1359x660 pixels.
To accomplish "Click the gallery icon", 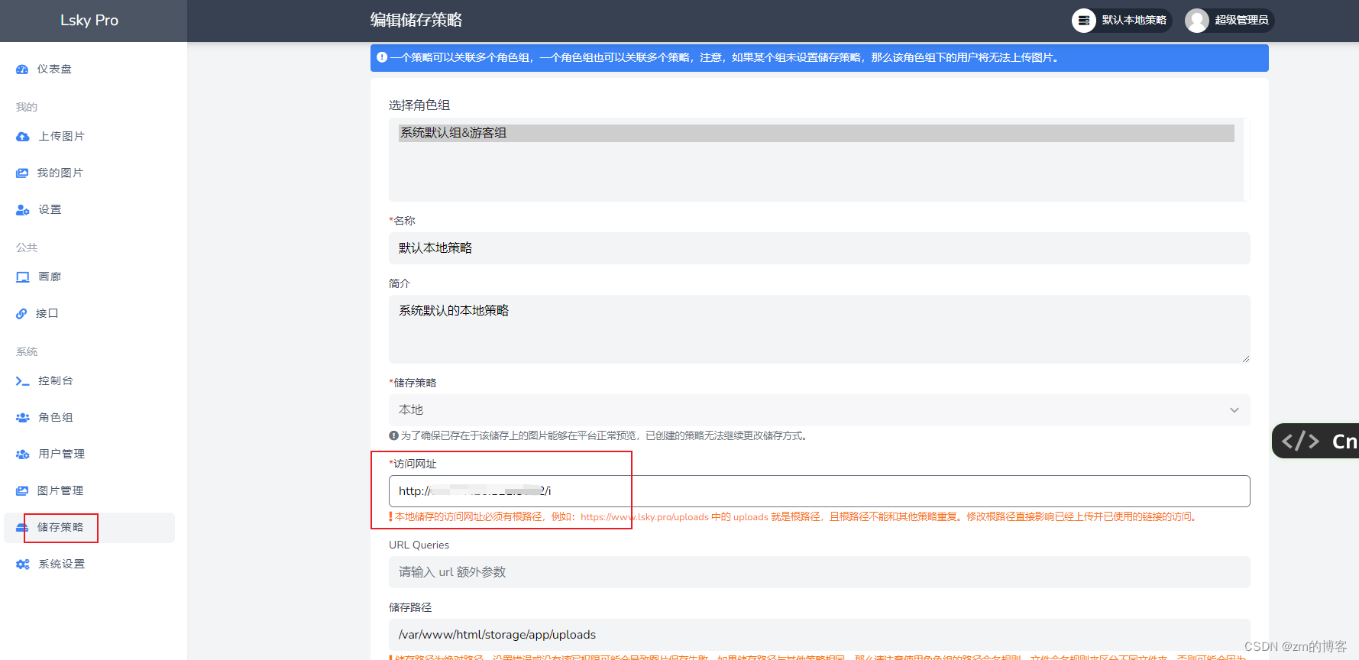I will 23,277.
